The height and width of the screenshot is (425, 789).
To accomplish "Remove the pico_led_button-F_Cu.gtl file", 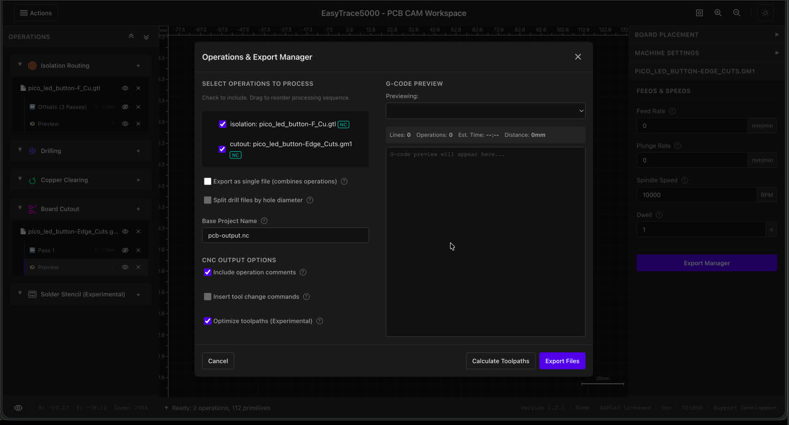I will [138, 88].
